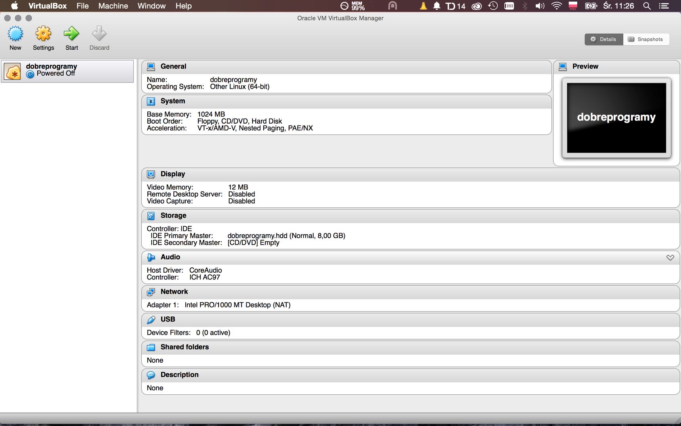Click 'ICH AC97' controller value
Viewport: 681px width, 426px height.
[x=204, y=277]
